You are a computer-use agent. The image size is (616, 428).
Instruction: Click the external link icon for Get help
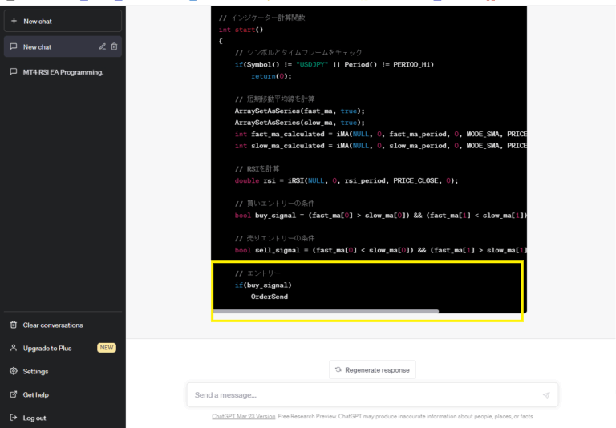14,394
